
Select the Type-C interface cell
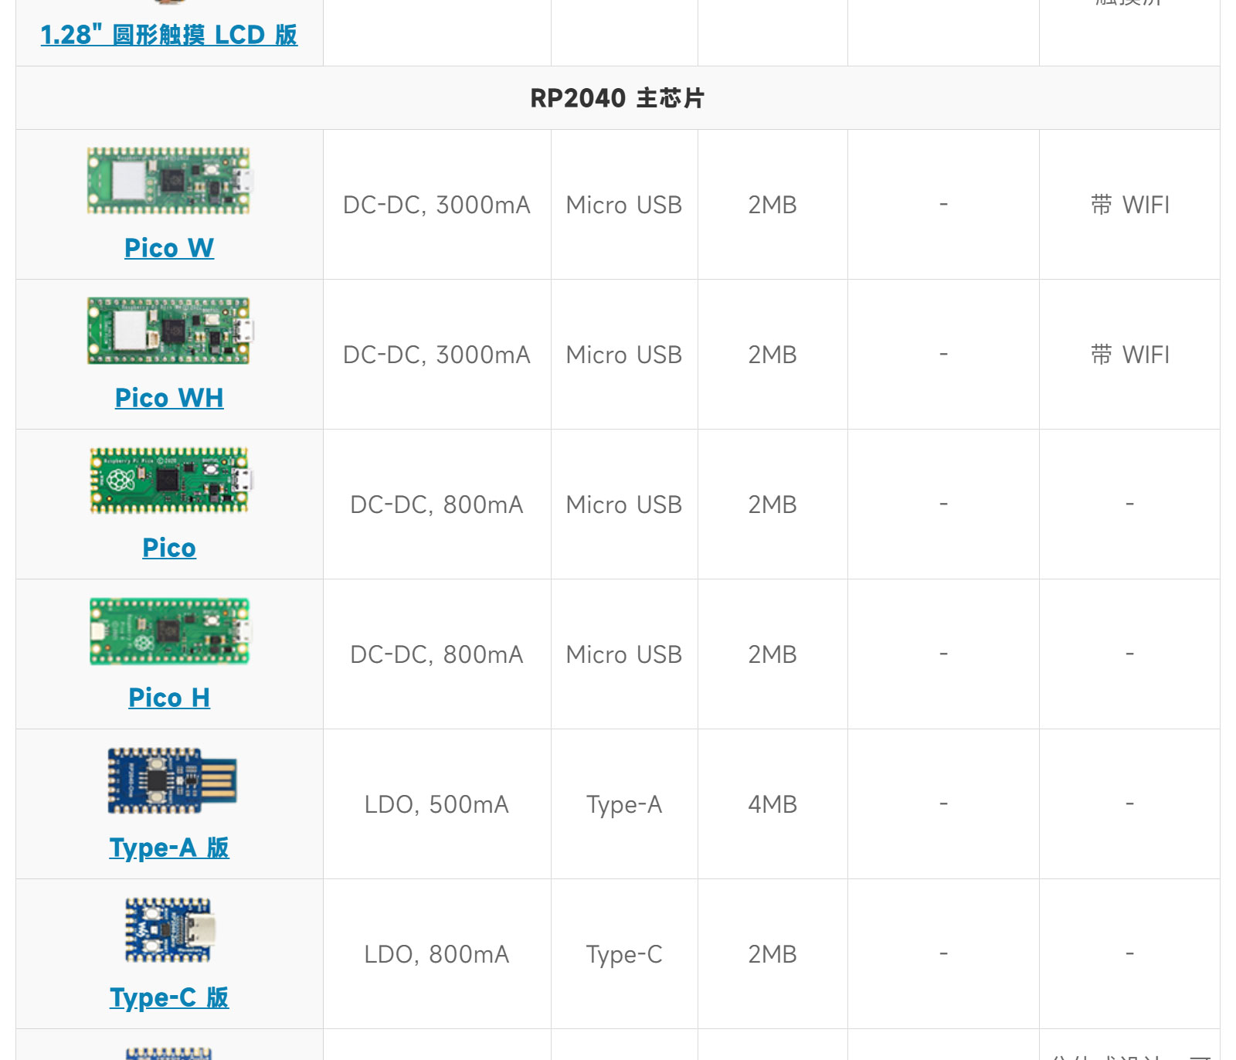click(624, 955)
